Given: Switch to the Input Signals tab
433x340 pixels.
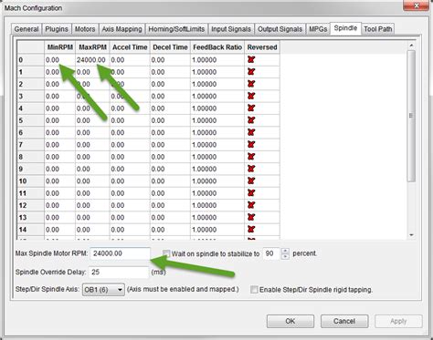Looking at the screenshot, I should 231,29.
